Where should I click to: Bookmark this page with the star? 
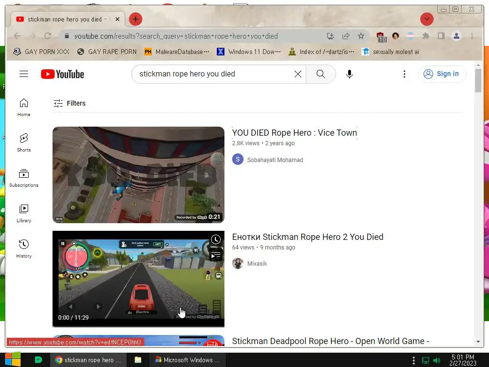tap(361, 36)
